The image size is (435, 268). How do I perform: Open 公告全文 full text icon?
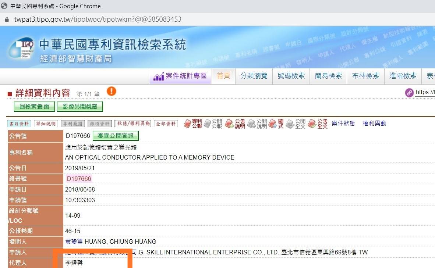click(x=318, y=124)
